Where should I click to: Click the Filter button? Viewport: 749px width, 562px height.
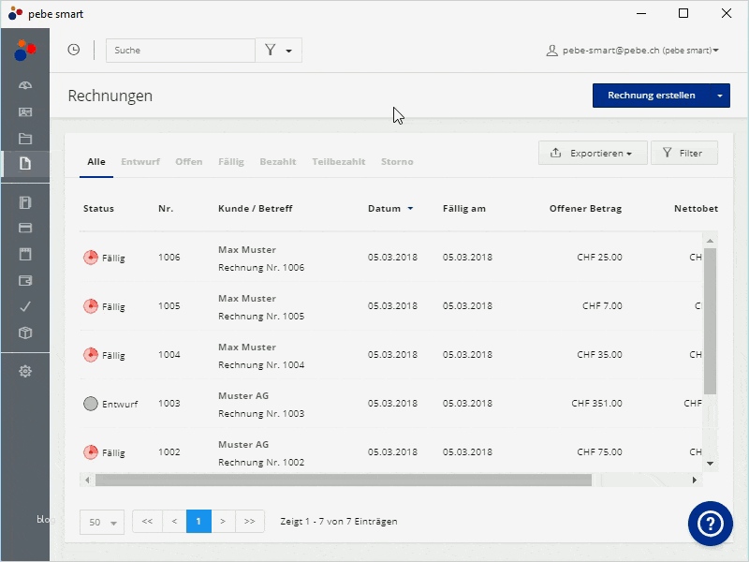point(683,153)
